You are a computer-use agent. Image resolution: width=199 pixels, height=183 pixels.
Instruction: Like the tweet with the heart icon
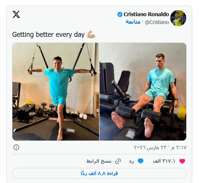click(x=182, y=161)
